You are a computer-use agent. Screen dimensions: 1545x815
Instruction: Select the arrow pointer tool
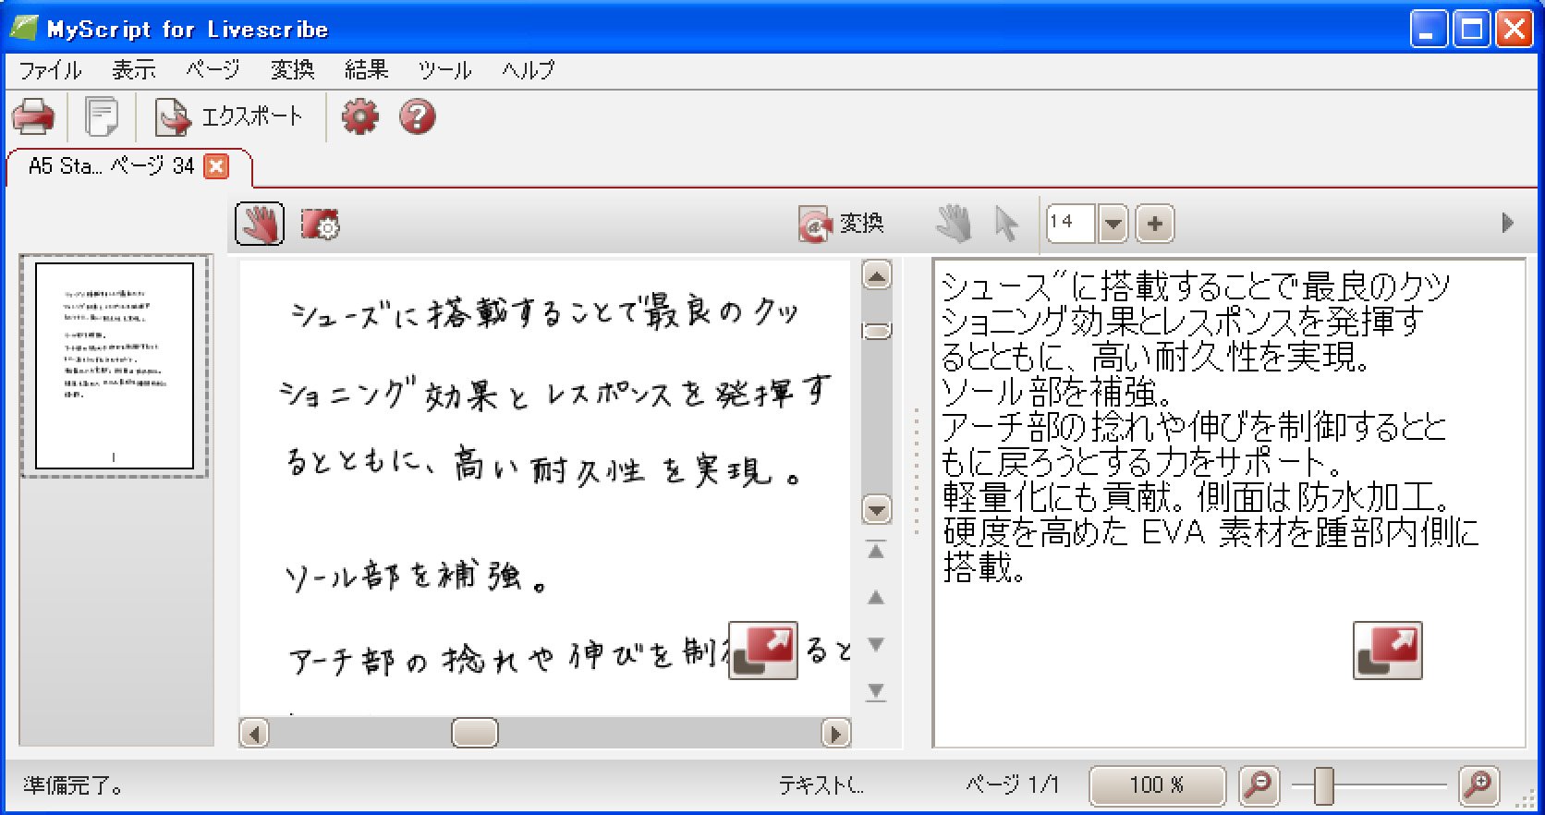pos(1005,224)
